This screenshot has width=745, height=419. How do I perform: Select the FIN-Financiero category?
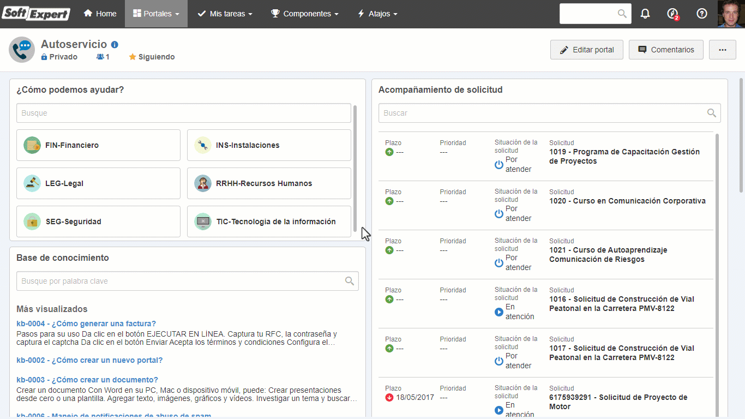[x=98, y=145]
